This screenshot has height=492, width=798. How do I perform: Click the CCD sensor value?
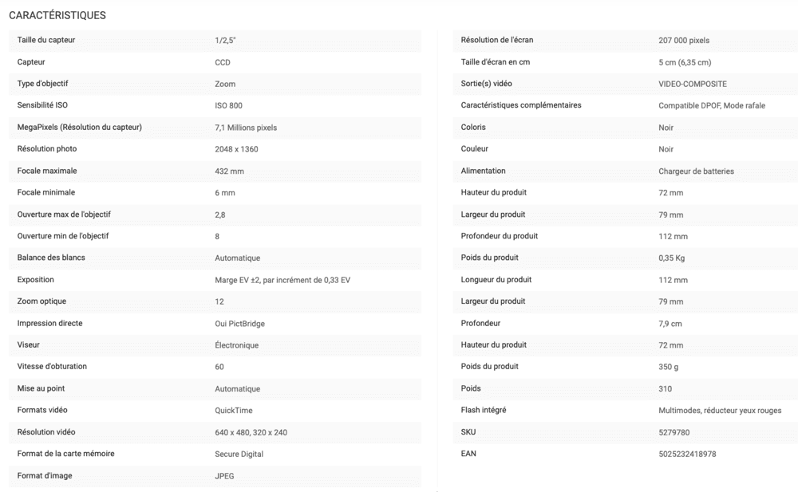pyautogui.click(x=223, y=62)
